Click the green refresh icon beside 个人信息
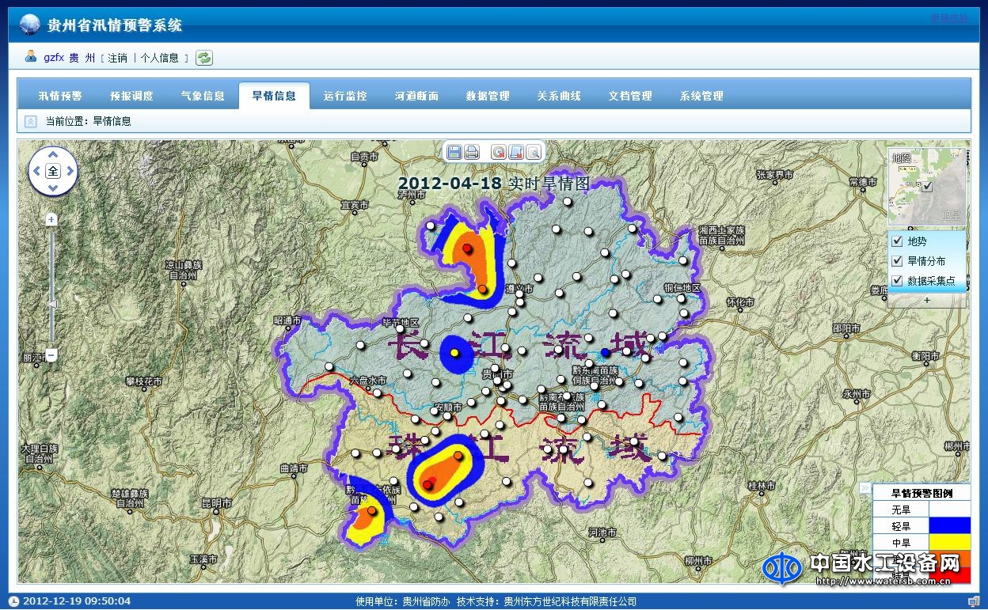988x610 pixels. [x=204, y=58]
